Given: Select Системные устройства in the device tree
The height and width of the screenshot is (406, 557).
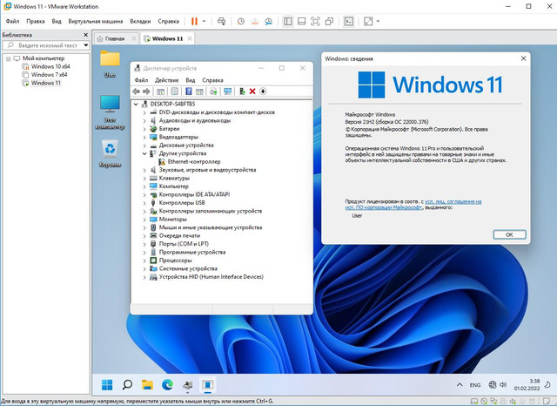Looking at the screenshot, I should coord(188,268).
